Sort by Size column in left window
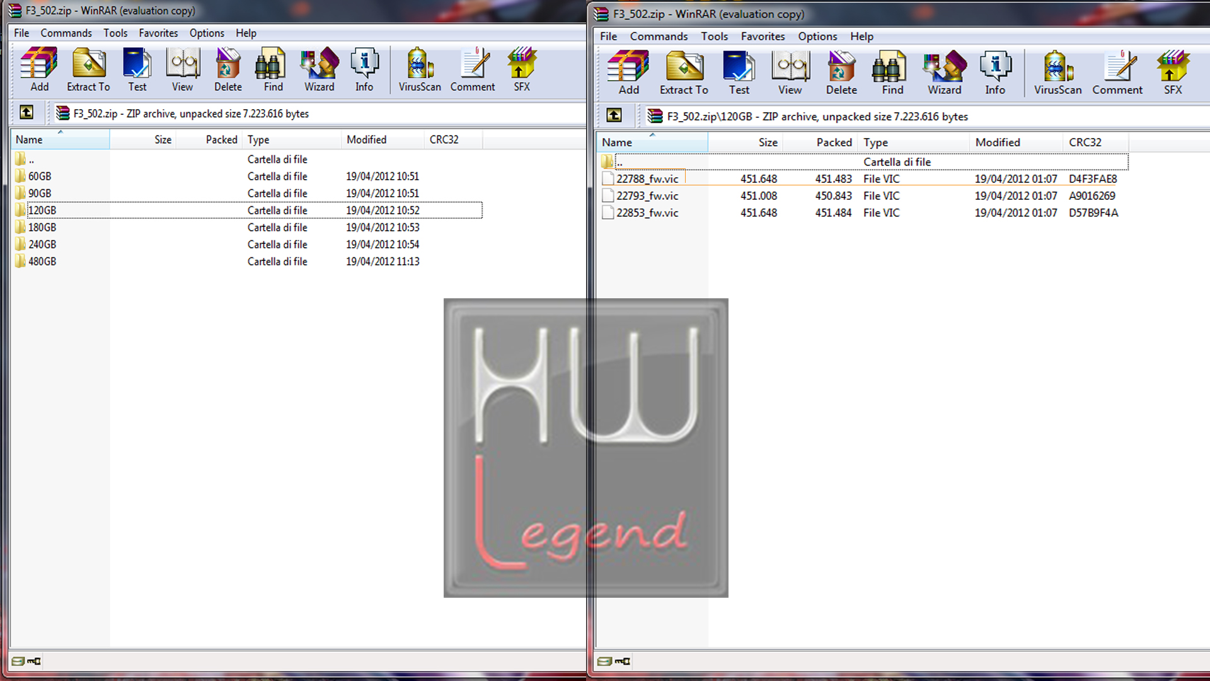This screenshot has height=681, width=1210. pyautogui.click(x=143, y=139)
